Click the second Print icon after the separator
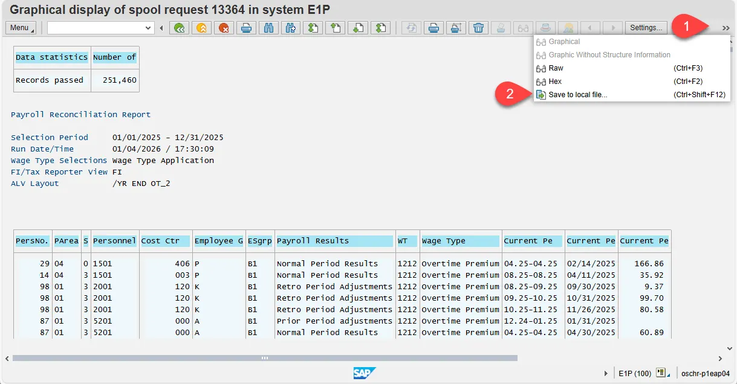Screen dimensions: 737x384 coord(433,28)
